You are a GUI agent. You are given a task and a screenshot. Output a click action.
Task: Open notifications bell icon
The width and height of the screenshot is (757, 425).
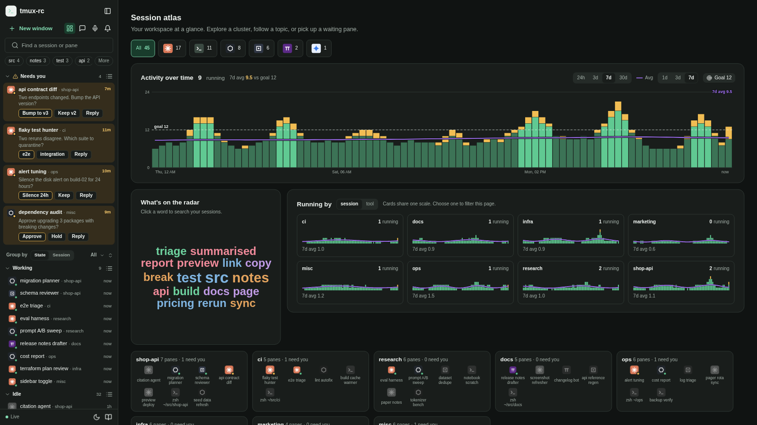pyautogui.click(x=107, y=28)
